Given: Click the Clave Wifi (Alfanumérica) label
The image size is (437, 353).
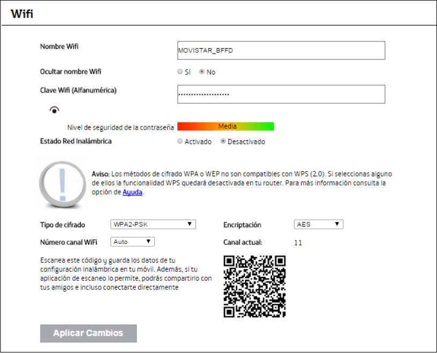Looking at the screenshot, I should (x=78, y=91).
